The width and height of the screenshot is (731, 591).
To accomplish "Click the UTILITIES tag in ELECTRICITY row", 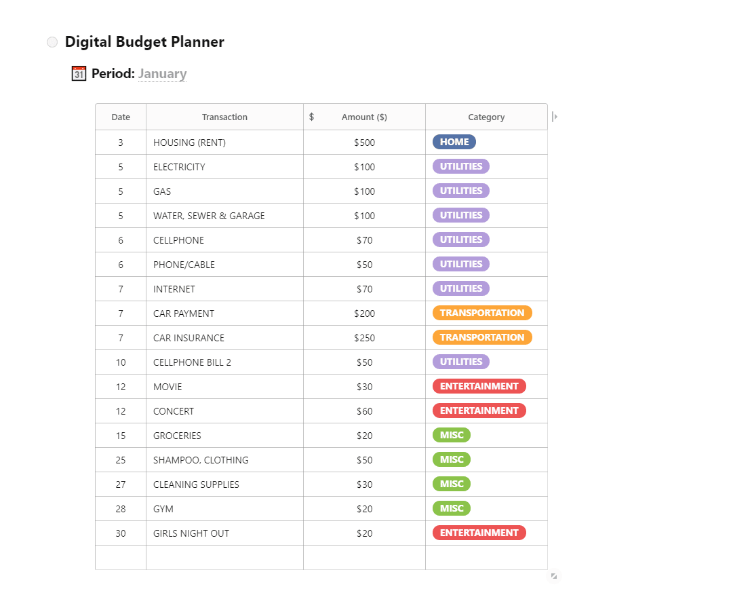I will (x=461, y=166).
